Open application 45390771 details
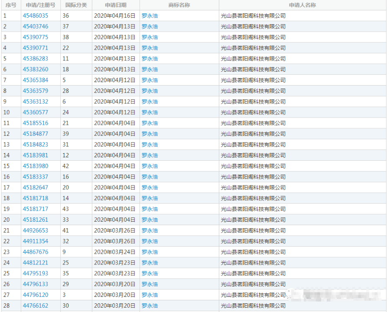This screenshot has width=390, height=312. pos(36,48)
